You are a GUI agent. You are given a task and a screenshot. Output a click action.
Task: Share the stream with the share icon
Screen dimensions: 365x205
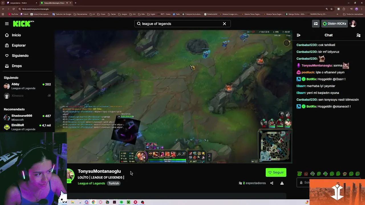pos(272,183)
